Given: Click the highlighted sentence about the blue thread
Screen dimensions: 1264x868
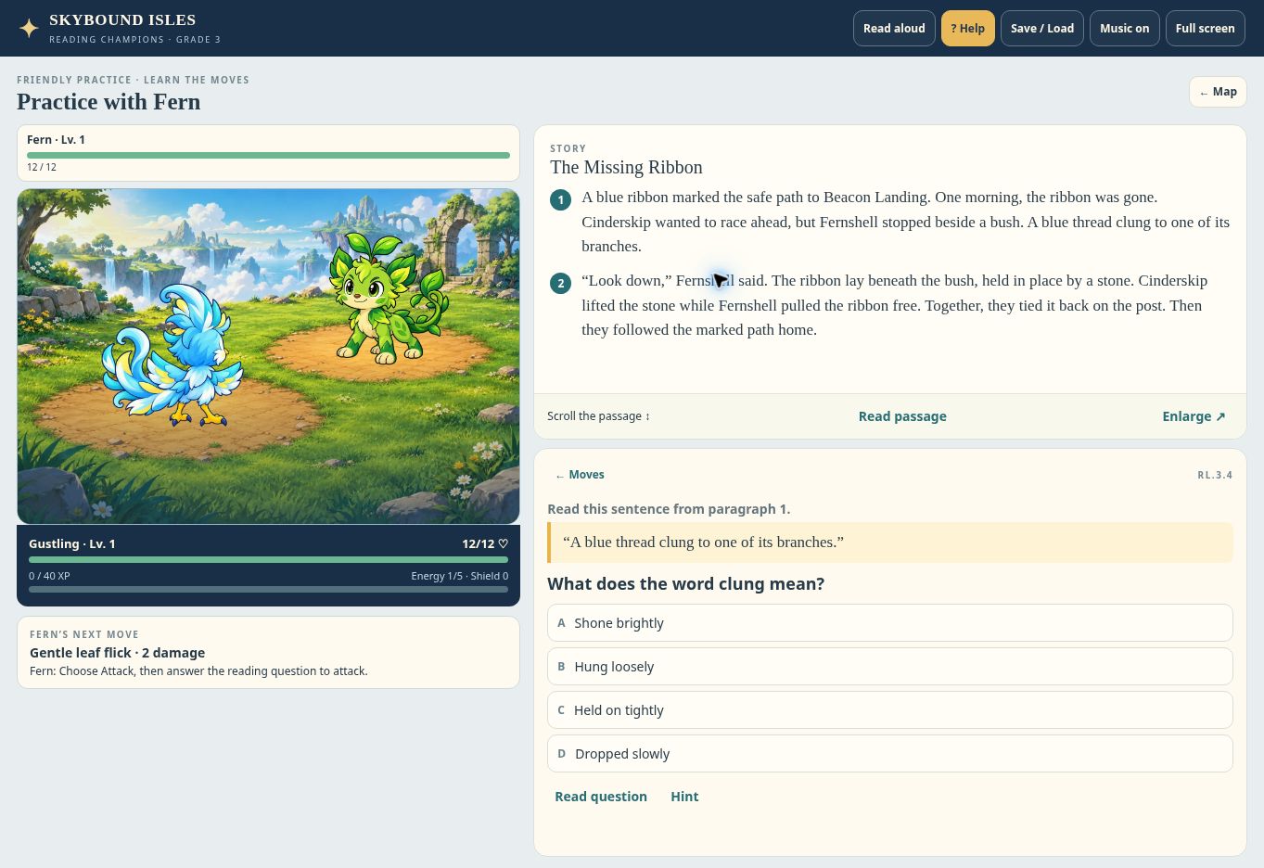Looking at the screenshot, I should click(890, 542).
